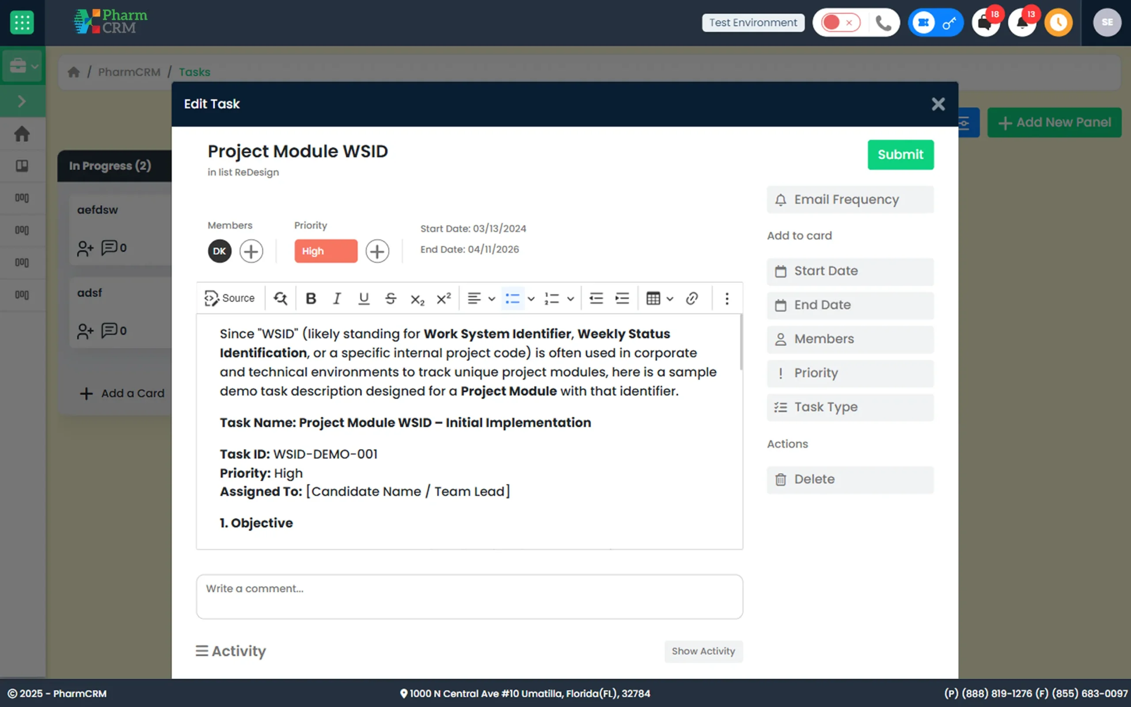
Task: Open Tasks breadcrumb link
Action: [194, 72]
